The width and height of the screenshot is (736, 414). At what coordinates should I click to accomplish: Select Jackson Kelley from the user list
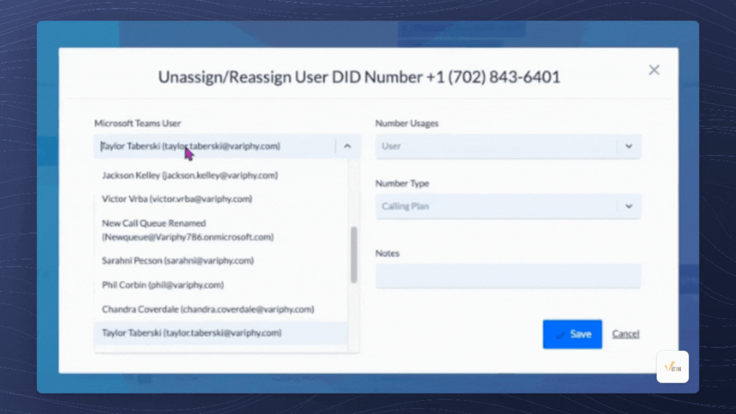190,175
